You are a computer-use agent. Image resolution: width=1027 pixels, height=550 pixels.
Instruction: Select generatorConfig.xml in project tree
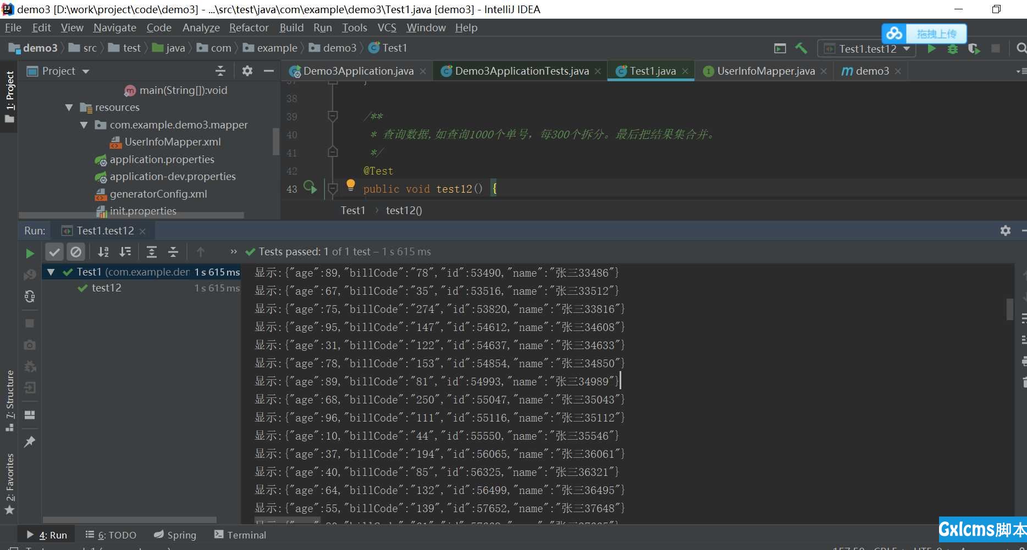click(x=158, y=194)
